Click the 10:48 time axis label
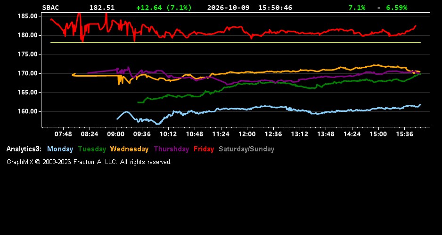The width and height of the screenshot is (442, 235). (x=195, y=134)
